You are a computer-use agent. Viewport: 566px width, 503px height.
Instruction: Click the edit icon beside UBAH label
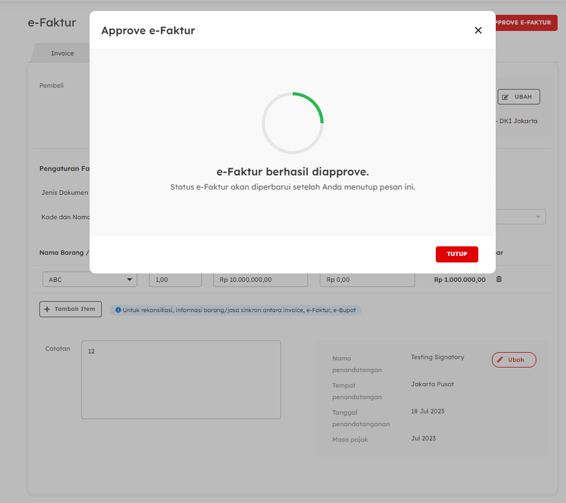[x=506, y=97]
